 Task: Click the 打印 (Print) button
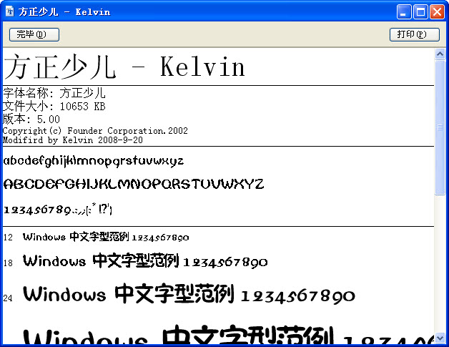pos(415,34)
